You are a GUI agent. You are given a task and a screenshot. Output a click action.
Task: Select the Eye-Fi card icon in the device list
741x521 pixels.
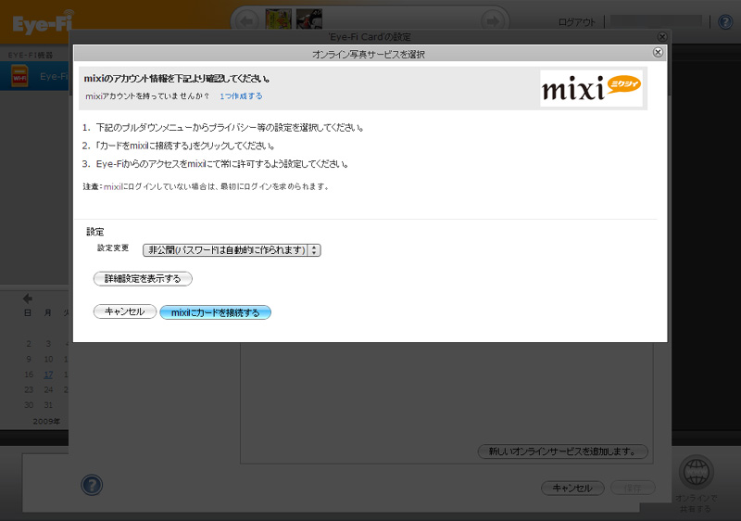(19, 76)
